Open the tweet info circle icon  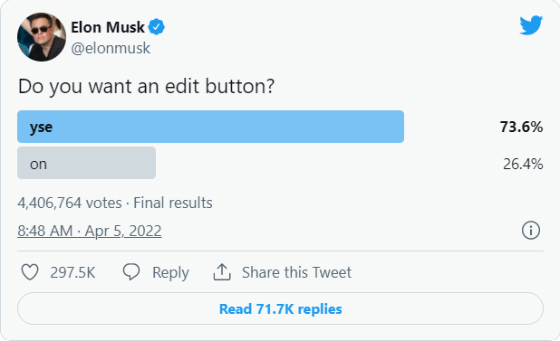pos(531,230)
